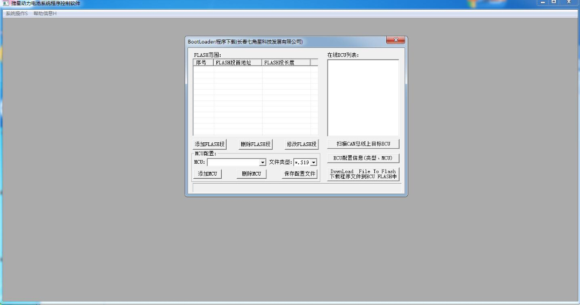Click the application icon in main title bar
The width and height of the screenshot is (580, 305).
pyautogui.click(x=6, y=3)
